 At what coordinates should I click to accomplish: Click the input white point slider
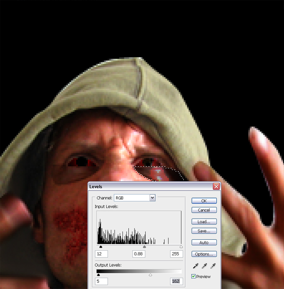click(181, 246)
